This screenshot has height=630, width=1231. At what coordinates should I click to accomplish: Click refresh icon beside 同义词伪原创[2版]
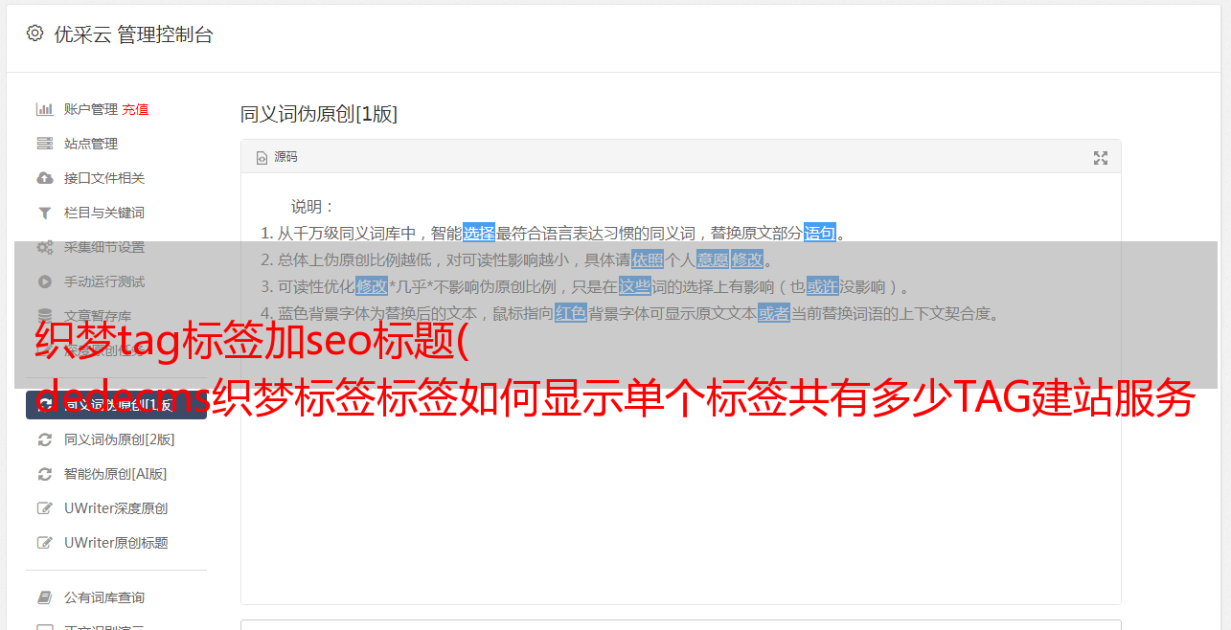[x=44, y=439]
